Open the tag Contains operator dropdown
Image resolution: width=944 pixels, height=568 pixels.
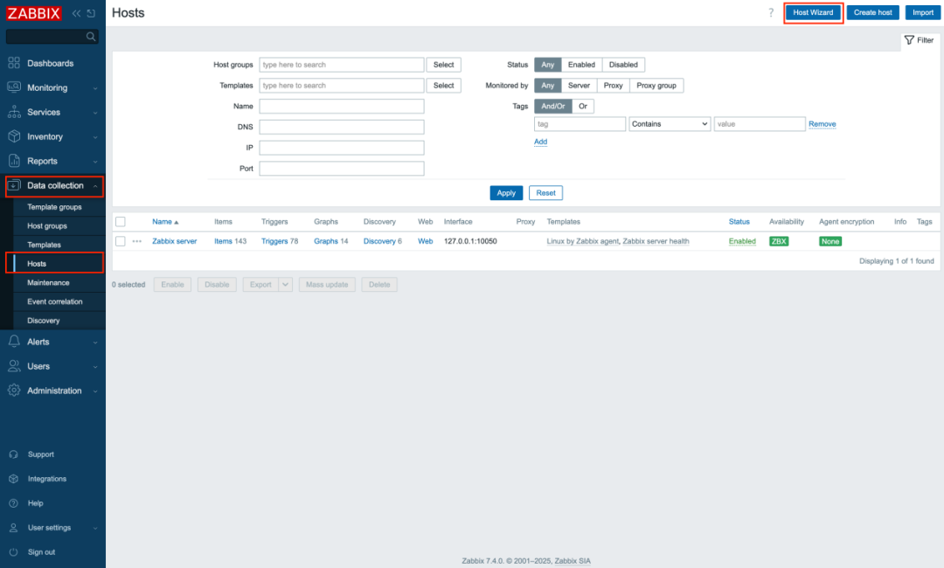[670, 124]
